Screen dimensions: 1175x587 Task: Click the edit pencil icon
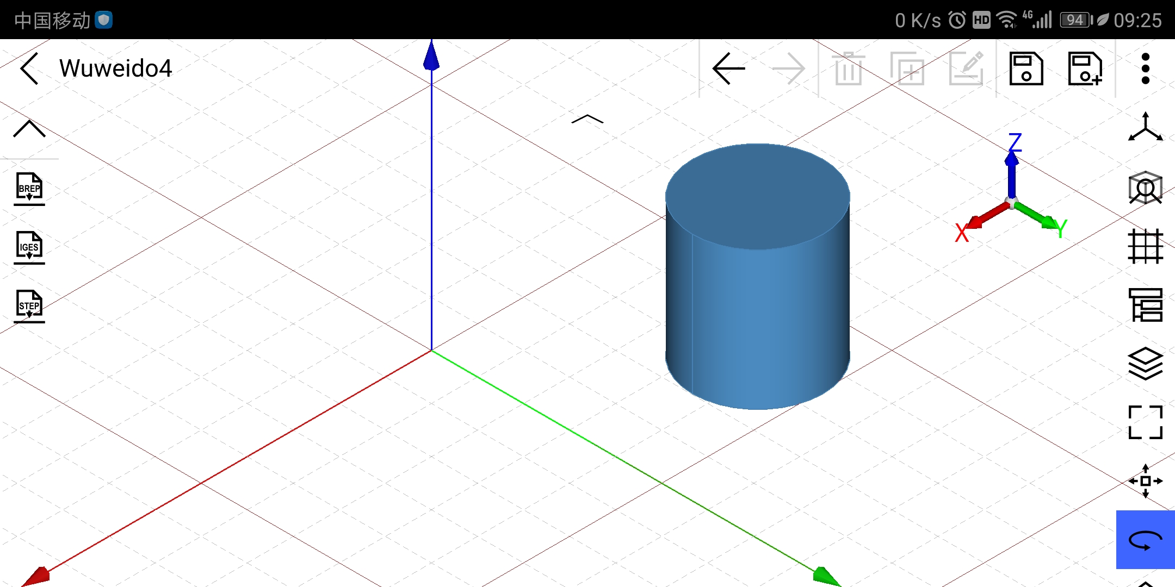coord(967,68)
